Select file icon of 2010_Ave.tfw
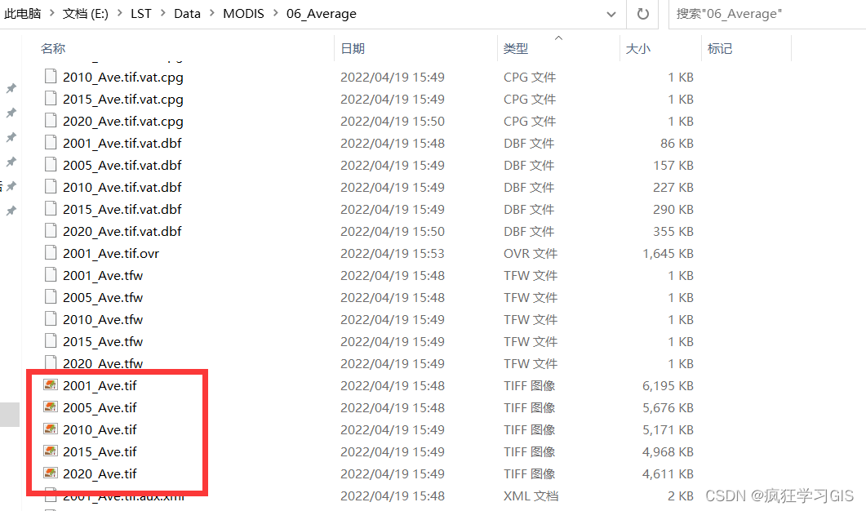This screenshot has height=511, width=866. 51,319
